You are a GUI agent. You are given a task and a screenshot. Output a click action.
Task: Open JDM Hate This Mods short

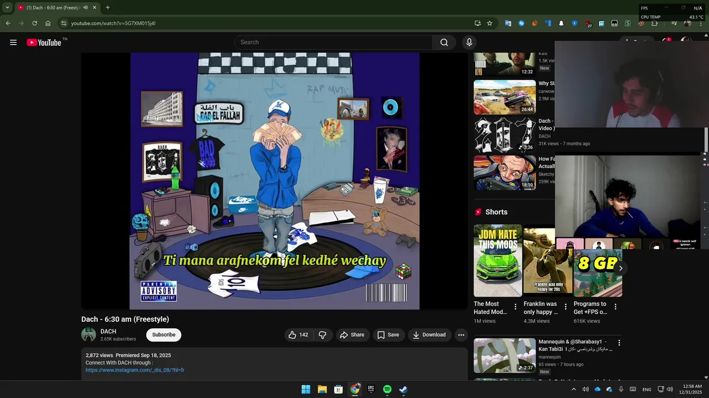(x=497, y=260)
